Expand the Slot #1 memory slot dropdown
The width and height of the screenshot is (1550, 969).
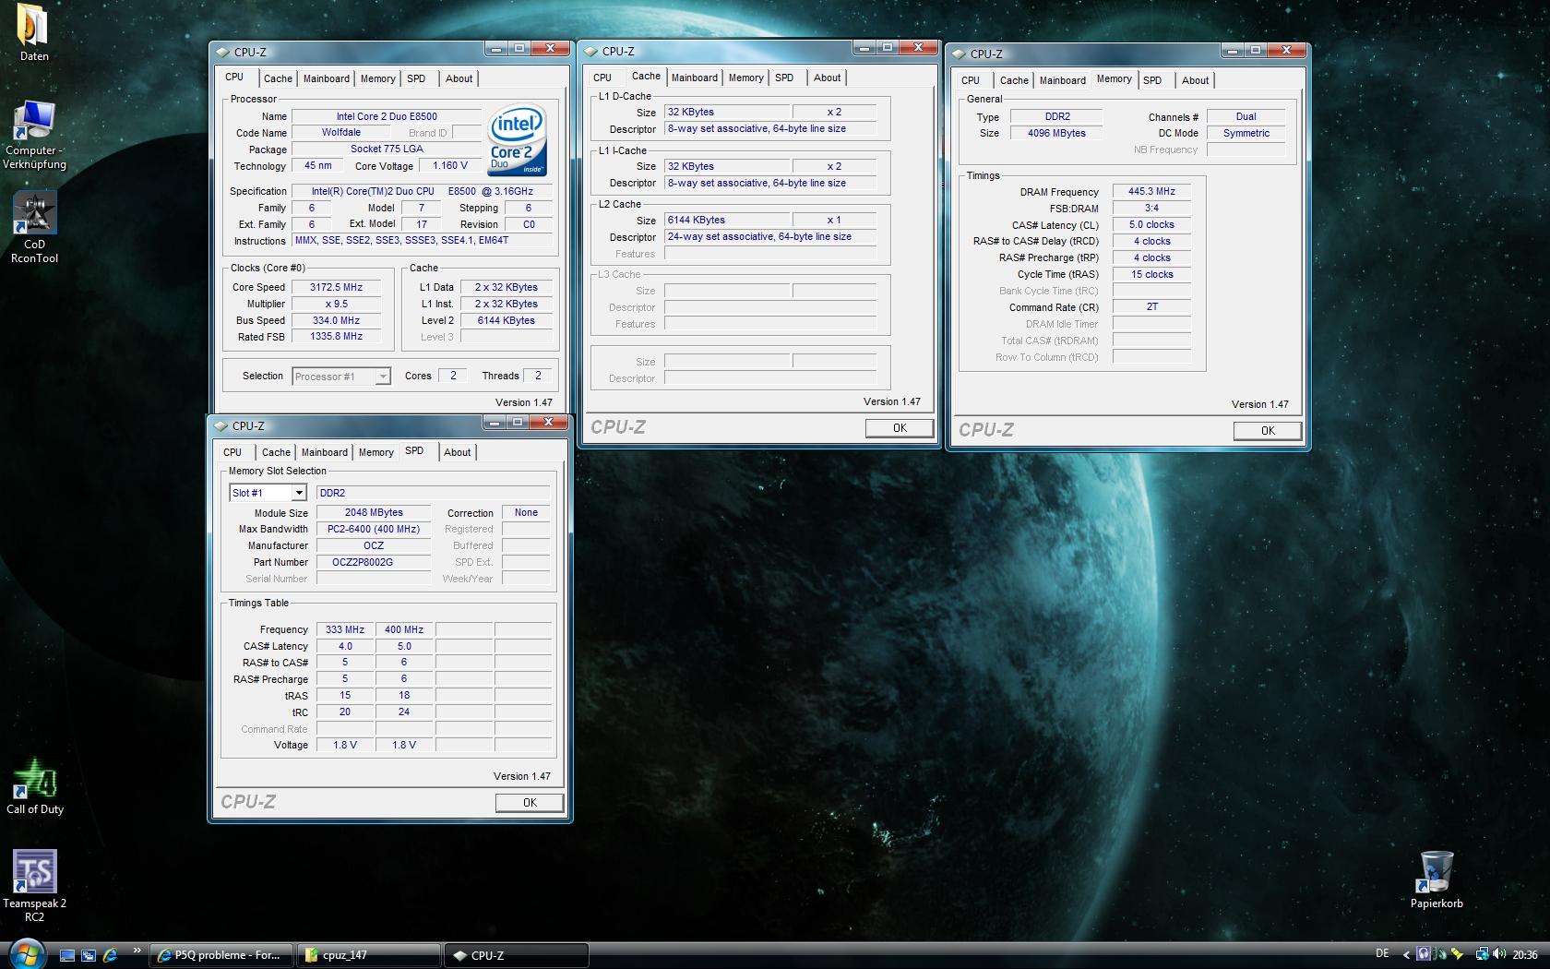[x=299, y=494]
